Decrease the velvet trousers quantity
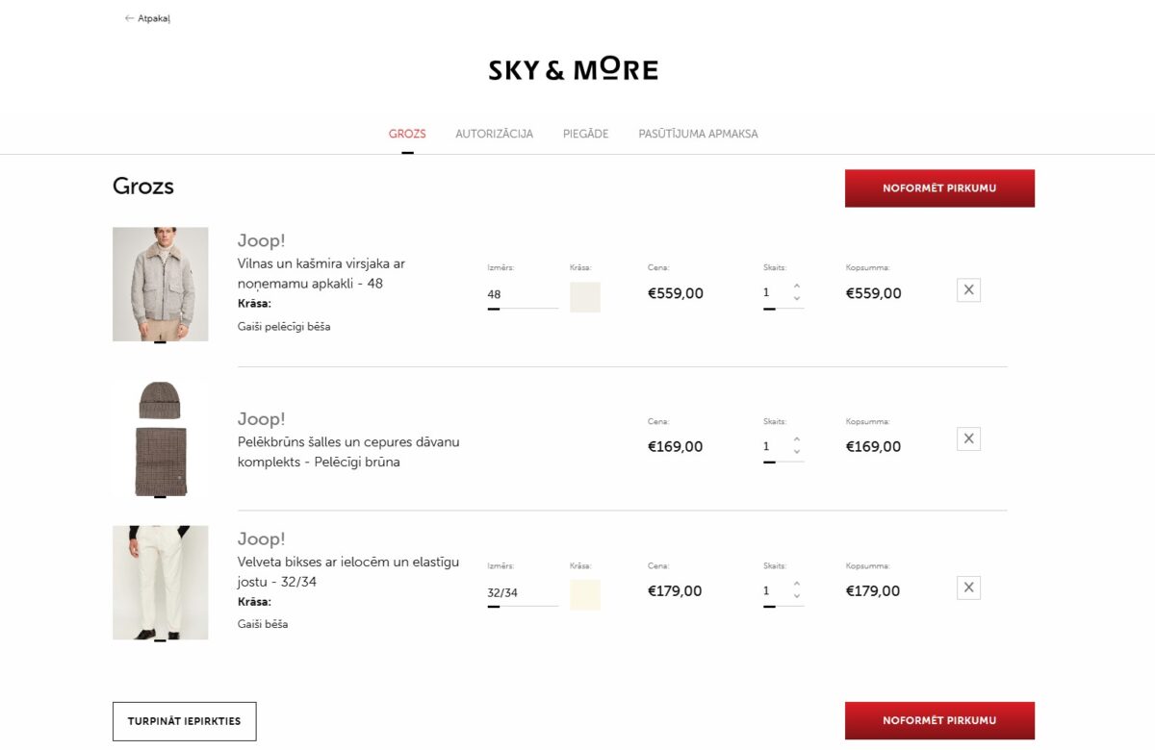This screenshot has width=1155, height=750. (x=796, y=597)
